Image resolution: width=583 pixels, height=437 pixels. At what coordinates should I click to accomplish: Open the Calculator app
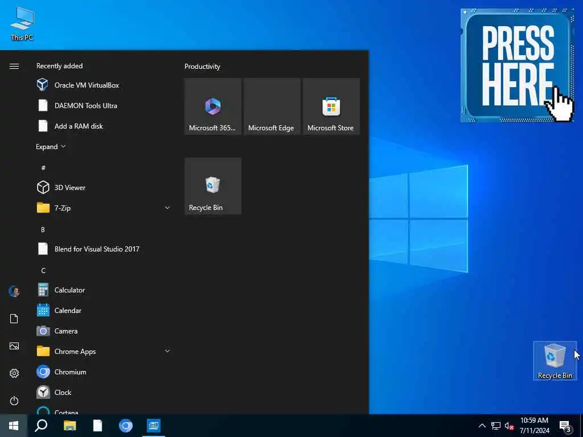[x=104, y=290]
